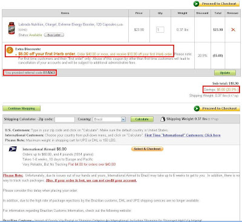The image size is (242, 222).
Task: Click the Discount column header
Action: pyautogui.click(x=202, y=13)
